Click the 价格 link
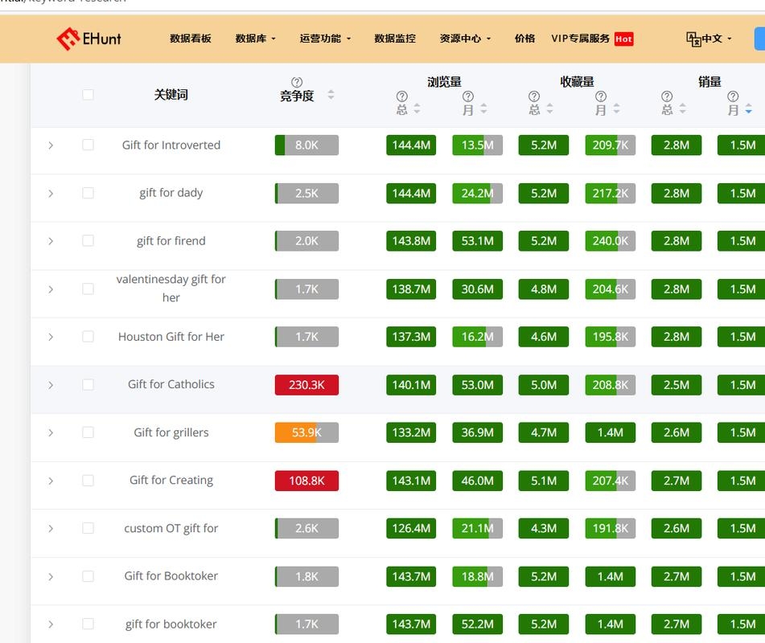Screen dimensions: 765x643 [x=524, y=38]
